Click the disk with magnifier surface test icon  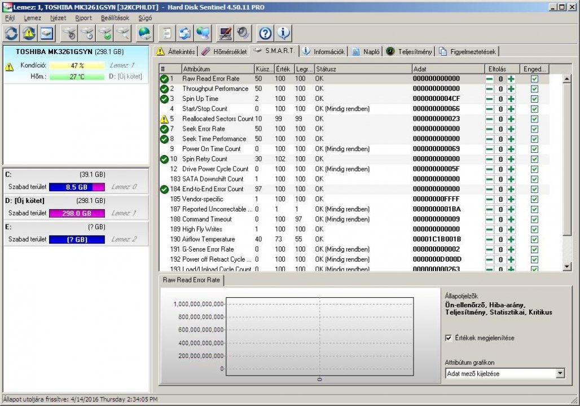123,34
